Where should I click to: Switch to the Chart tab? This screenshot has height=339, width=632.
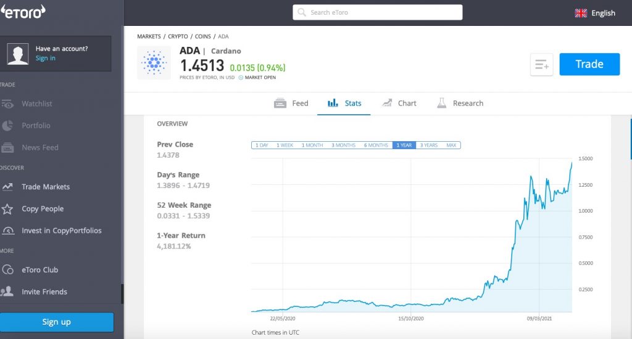[x=399, y=104]
